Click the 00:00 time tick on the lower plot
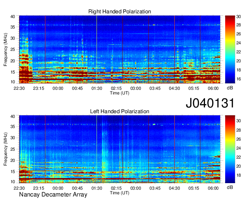This screenshot has width=245, height=199. (58, 188)
